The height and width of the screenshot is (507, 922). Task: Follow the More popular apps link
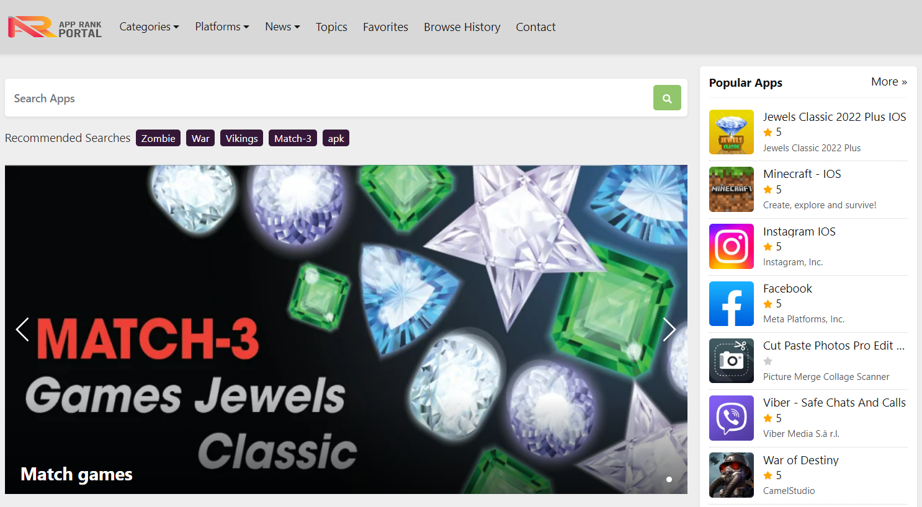click(x=889, y=82)
